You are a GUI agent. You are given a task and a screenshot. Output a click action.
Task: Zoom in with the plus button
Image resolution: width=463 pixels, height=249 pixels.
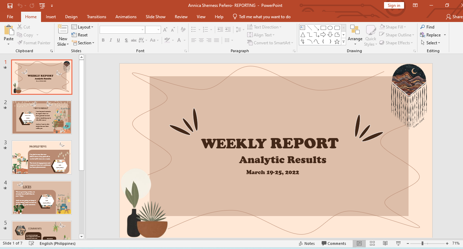click(x=447, y=243)
